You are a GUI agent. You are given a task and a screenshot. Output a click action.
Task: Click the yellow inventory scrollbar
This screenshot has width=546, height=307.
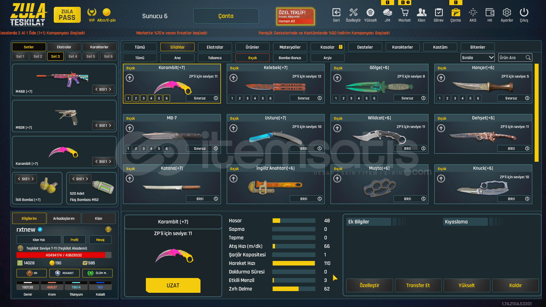[536, 113]
